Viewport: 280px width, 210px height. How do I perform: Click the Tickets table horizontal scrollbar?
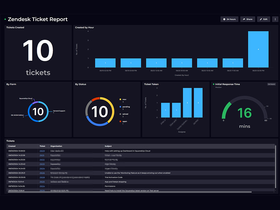pos(129,192)
